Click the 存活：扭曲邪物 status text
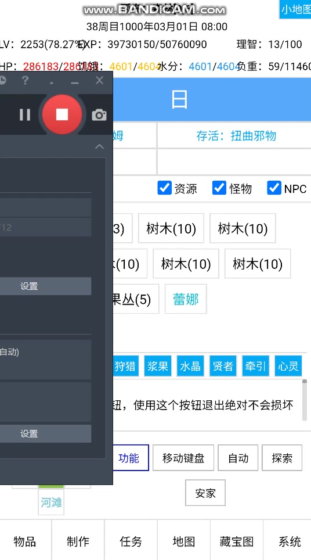Screen dimensions: 311x560 pyautogui.click(x=236, y=136)
